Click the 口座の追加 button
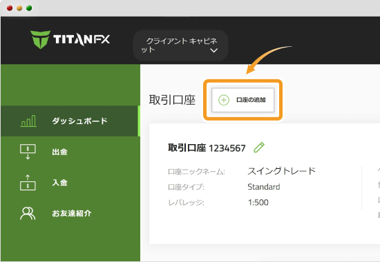Viewport: 380px width, 262px height. (x=243, y=100)
